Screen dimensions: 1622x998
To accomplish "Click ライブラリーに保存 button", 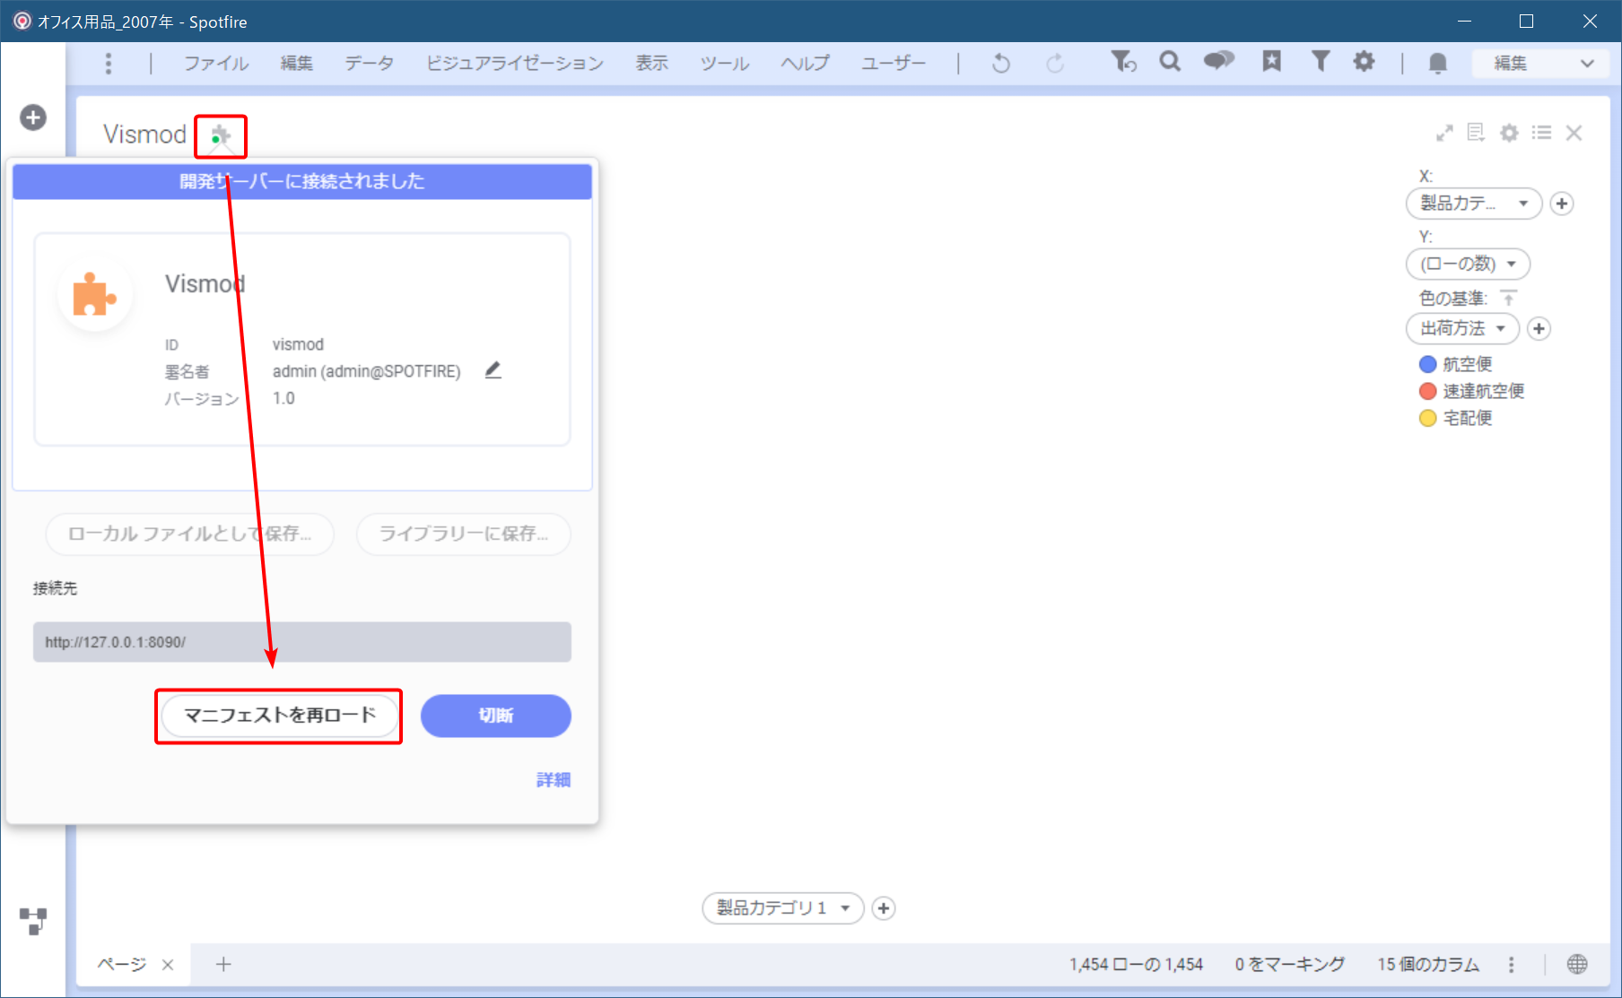I will tap(464, 534).
